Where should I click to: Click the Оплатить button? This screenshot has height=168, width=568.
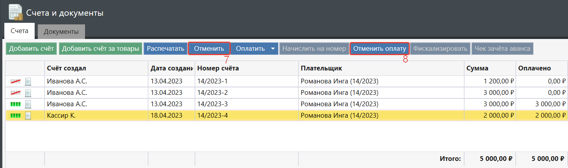tap(250, 49)
